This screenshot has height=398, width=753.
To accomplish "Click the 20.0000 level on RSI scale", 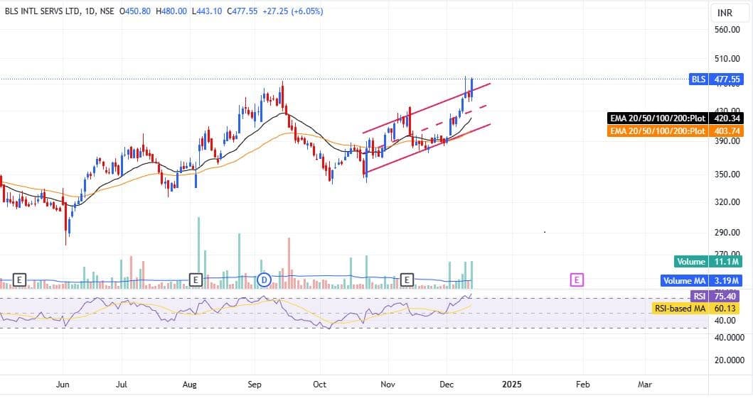I will click(729, 360).
